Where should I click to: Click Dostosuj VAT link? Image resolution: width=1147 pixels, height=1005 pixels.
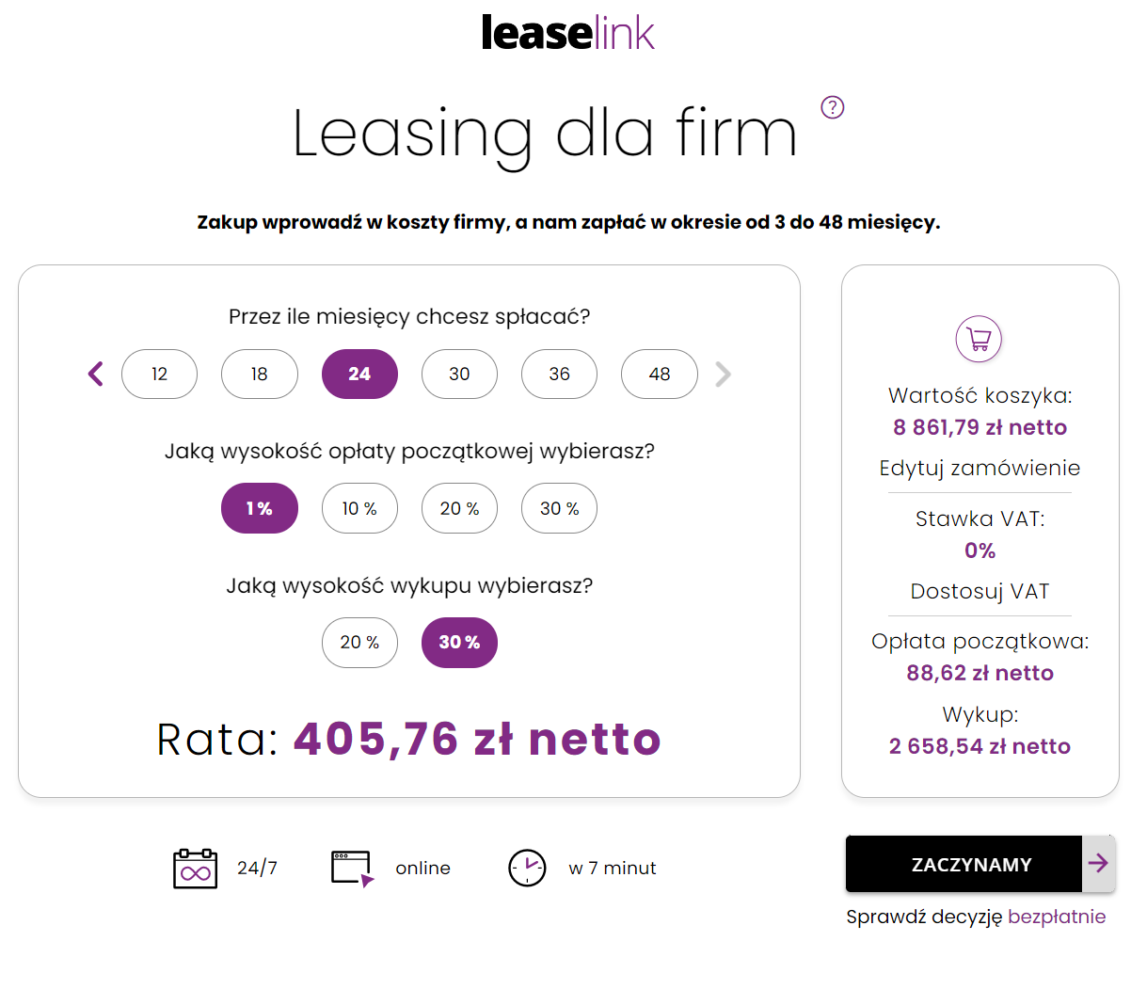point(980,591)
